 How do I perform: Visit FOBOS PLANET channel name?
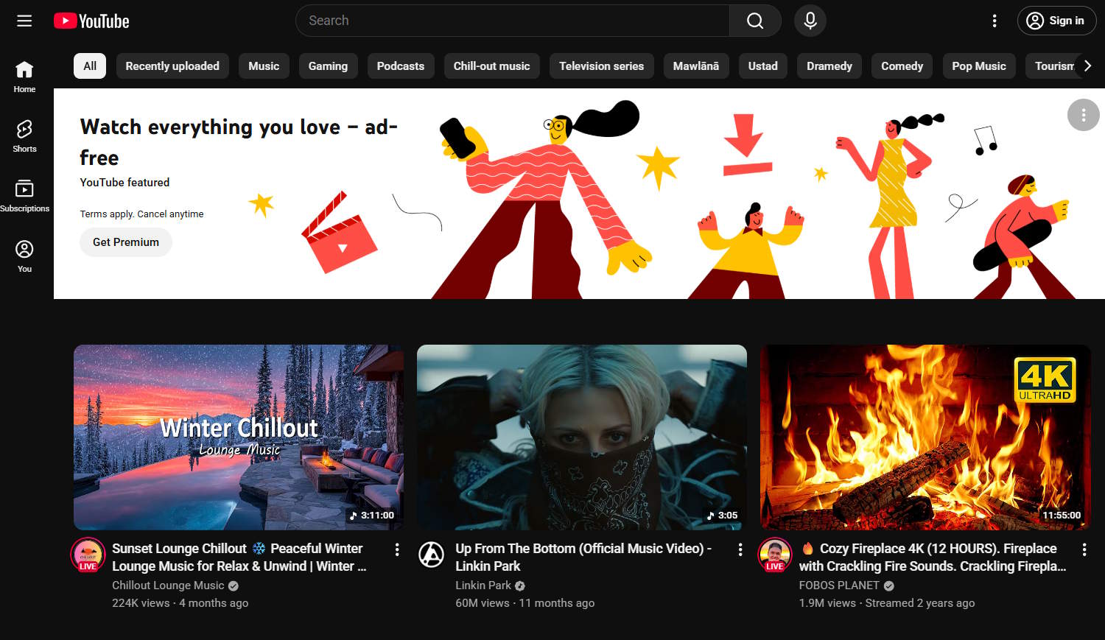tap(839, 586)
